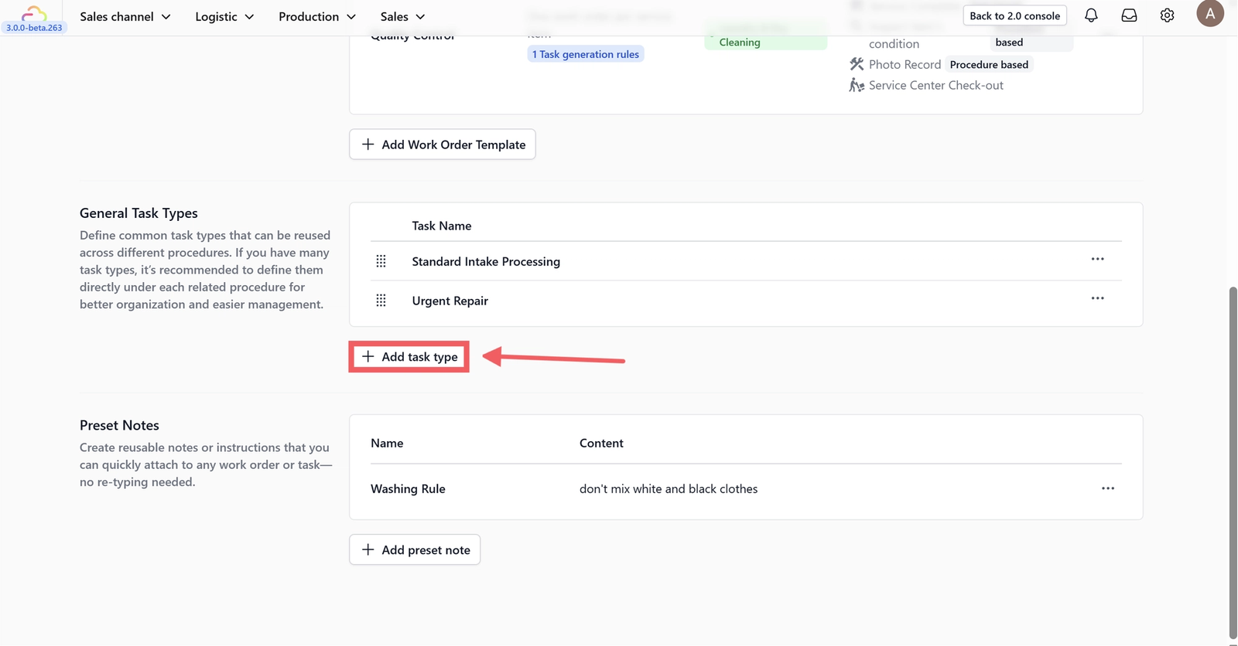Open the notifications bell
The height and width of the screenshot is (646, 1238).
[x=1091, y=15]
